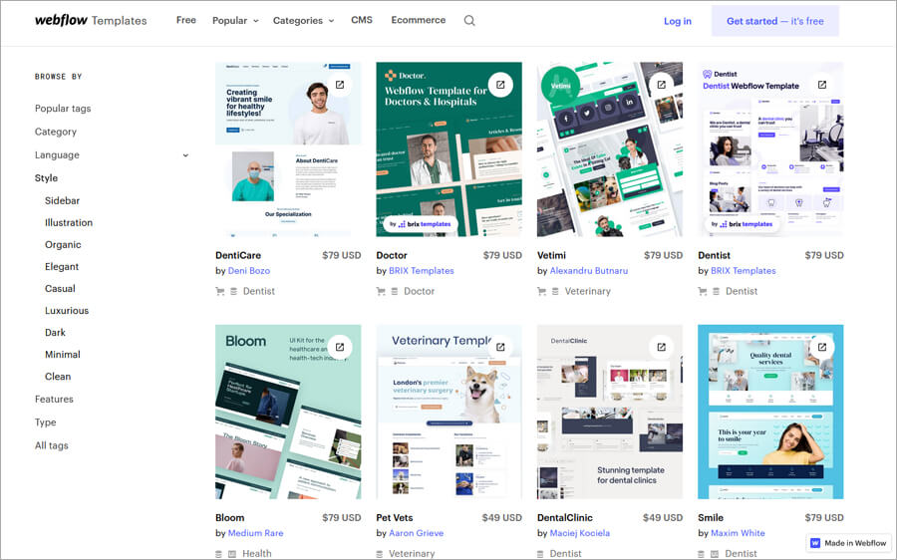Open author Medium Rare link
Viewport: 897px width, 560px height.
(255, 533)
